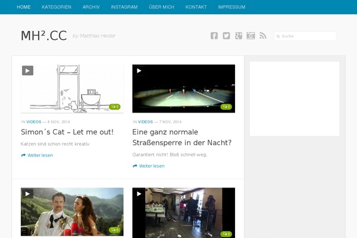Image resolution: width=357 pixels, height=238 pixels.
Task: Open the couple in mountains thumbnail
Action: tap(72, 212)
